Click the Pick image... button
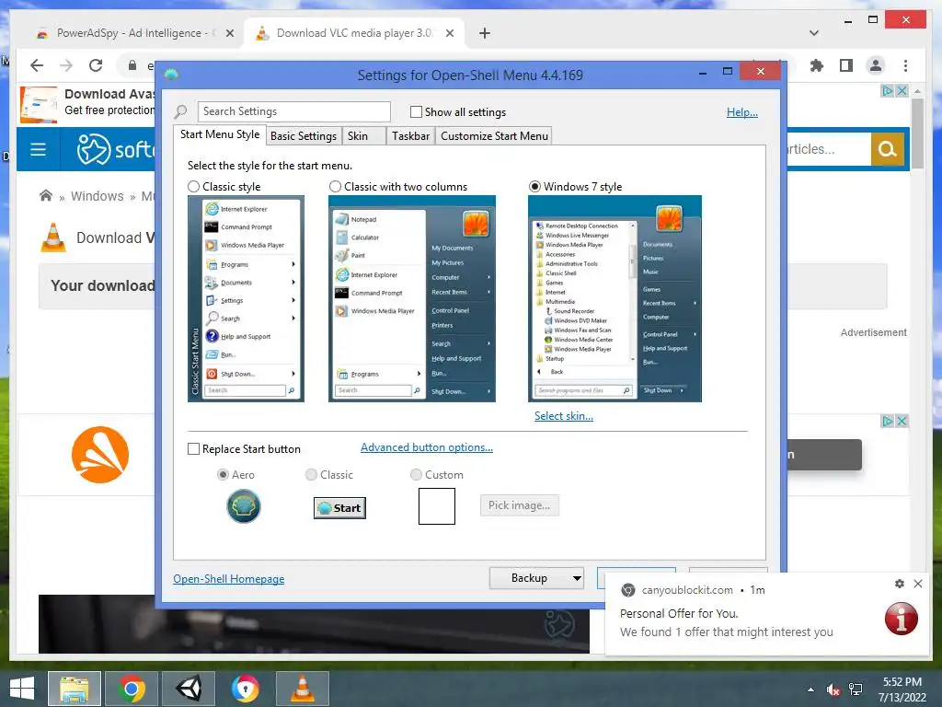This screenshot has width=942, height=707. pos(519,505)
